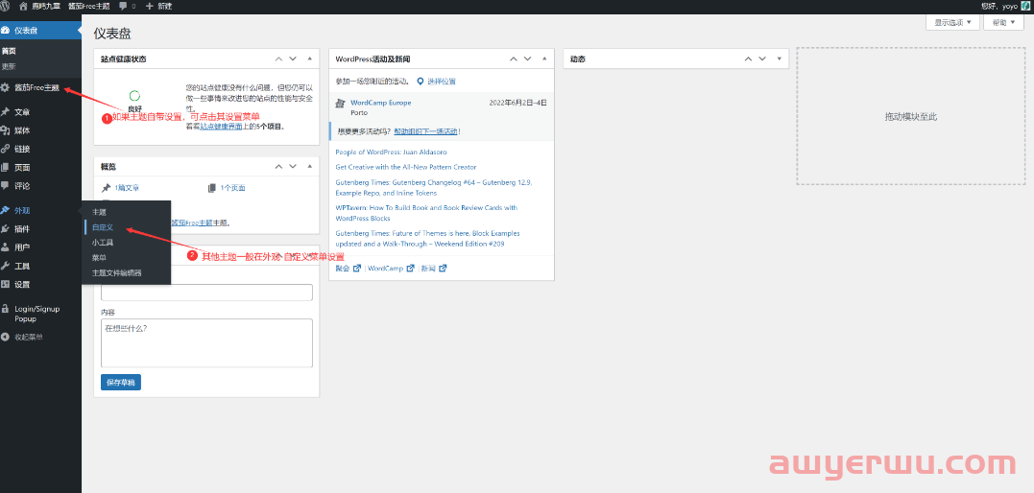Focus 在想些什么? content textarea
1034x493 pixels.
[206, 342]
